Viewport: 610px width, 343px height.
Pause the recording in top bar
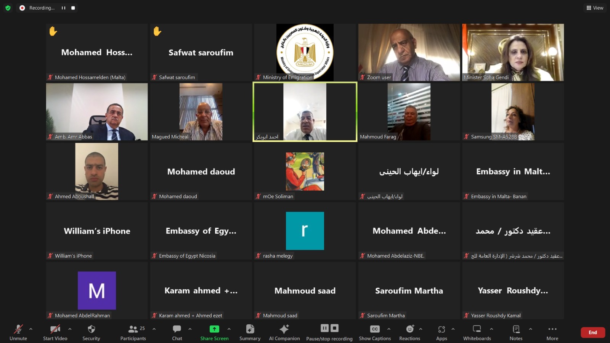63,8
